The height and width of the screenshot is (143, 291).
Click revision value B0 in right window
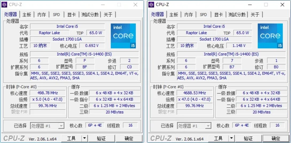(x=276, y=67)
